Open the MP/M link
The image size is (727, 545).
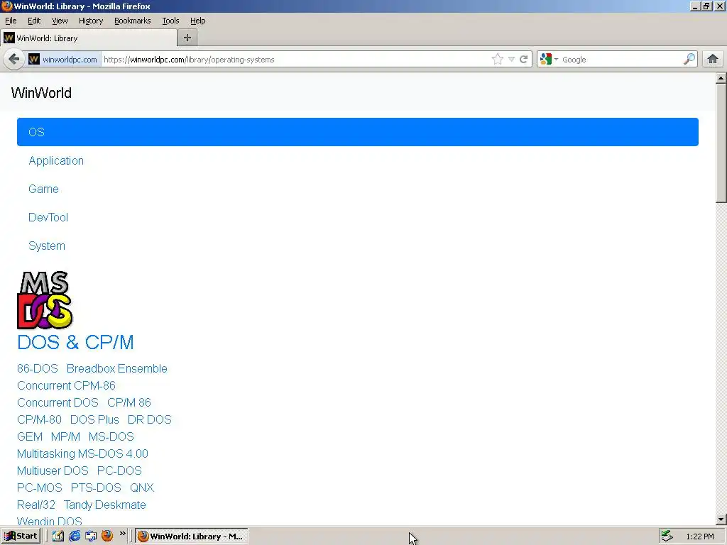click(65, 436)
